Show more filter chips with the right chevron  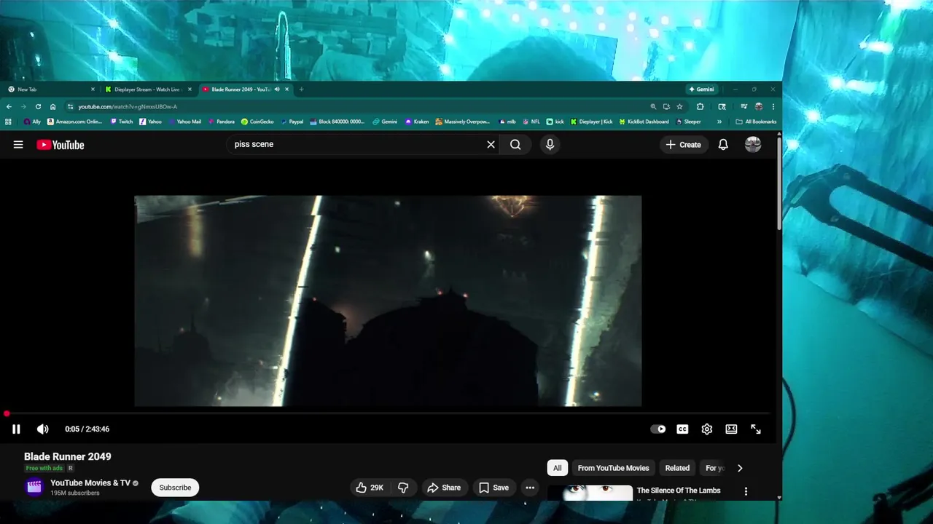[740, 468]
